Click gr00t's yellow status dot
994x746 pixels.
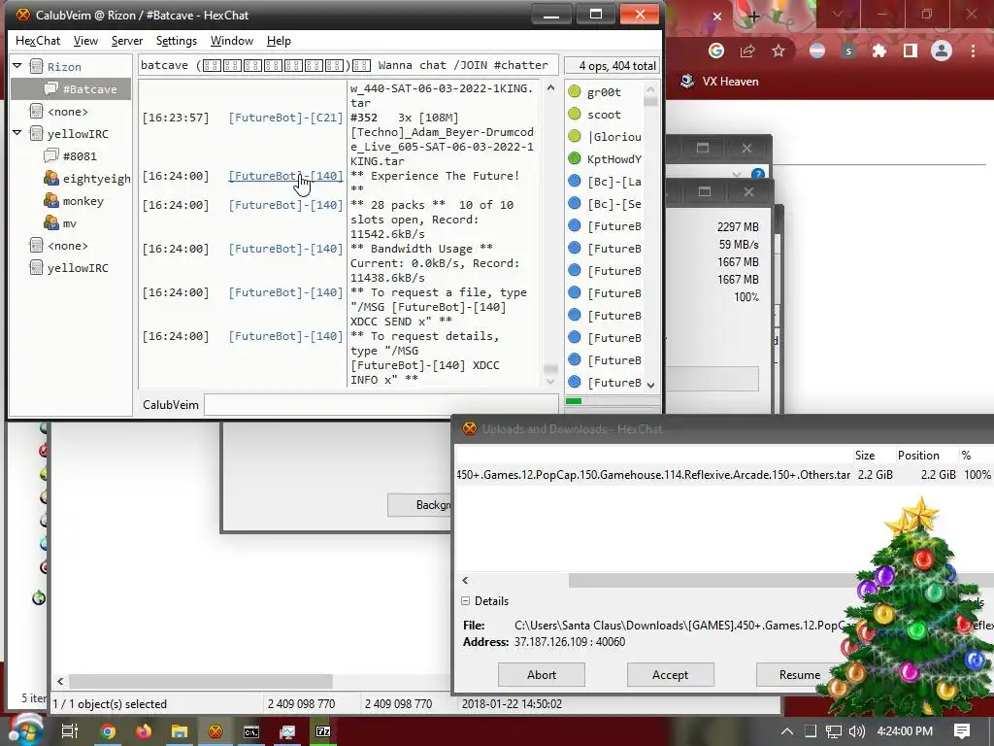coord(575,91)
